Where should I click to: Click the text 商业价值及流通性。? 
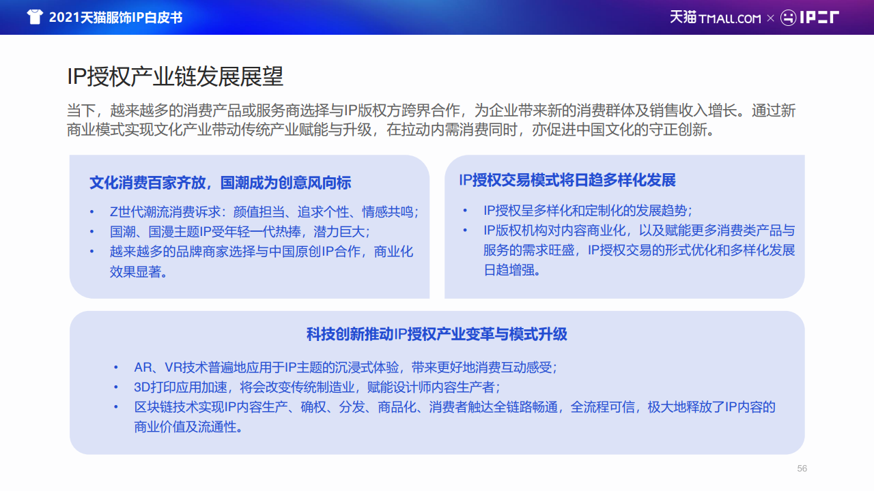(189, 428)
